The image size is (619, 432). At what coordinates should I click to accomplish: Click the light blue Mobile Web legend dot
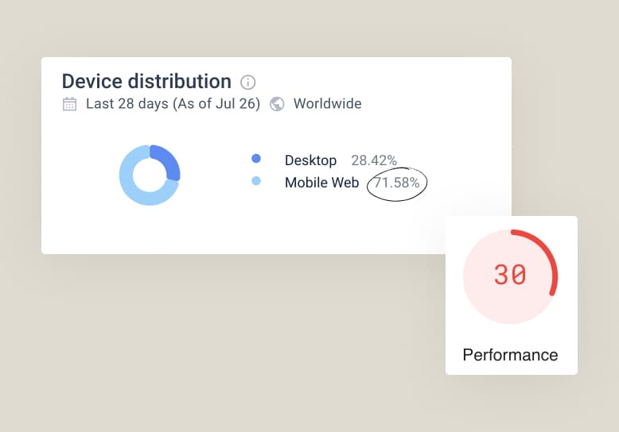click(255, 182)
